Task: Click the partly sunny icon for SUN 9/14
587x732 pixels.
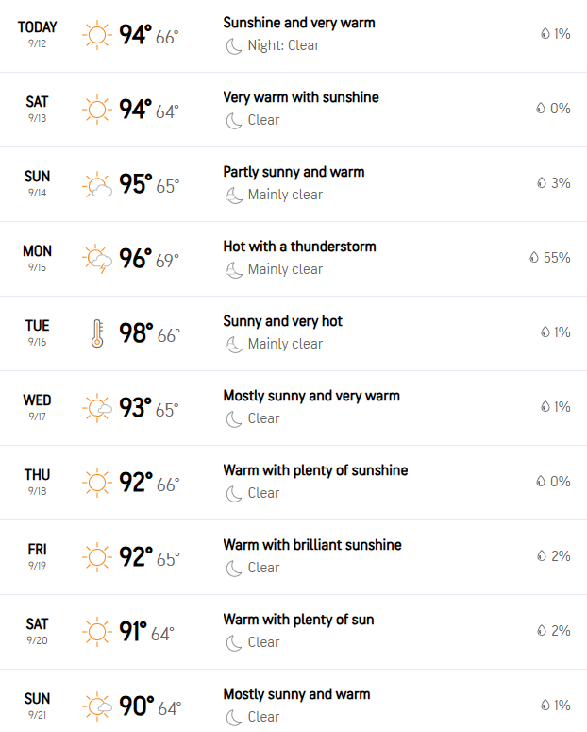Action: coord(97,184)
